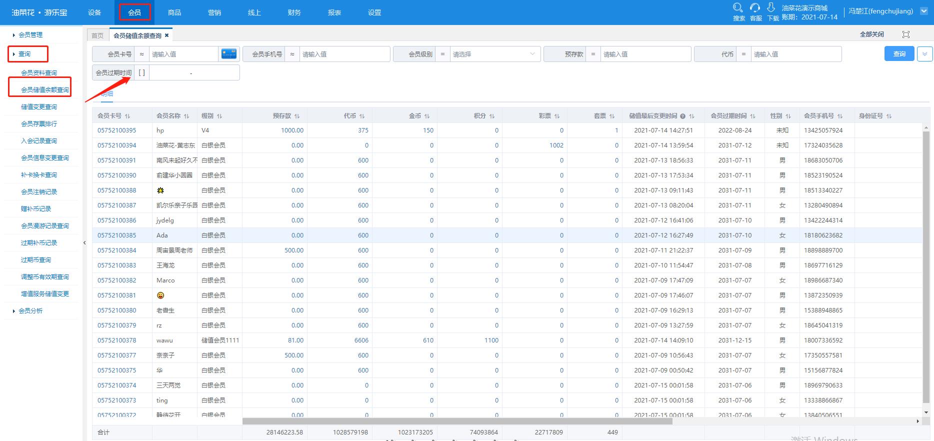Collapse the left sidebar with arrow handle
Image resolution: width=934 pixels, height=441 pixels.
pyautogui.click(x=84, y=242)
